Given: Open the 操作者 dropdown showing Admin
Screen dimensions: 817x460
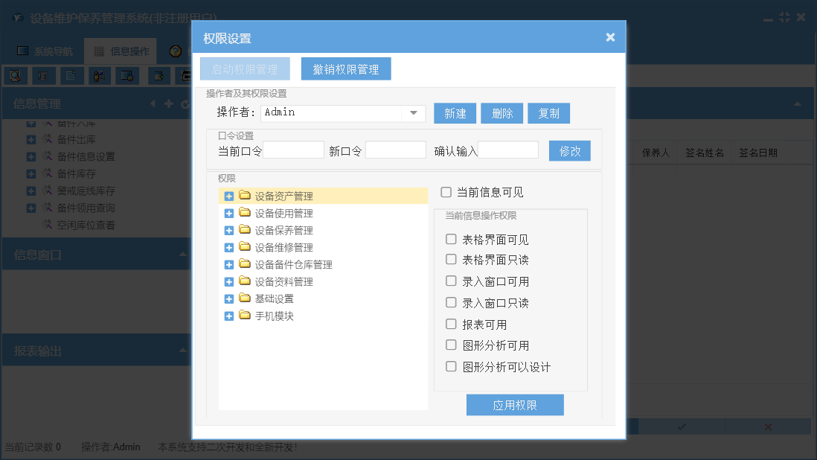Looking at the screenshot, I should coord(413,113).
